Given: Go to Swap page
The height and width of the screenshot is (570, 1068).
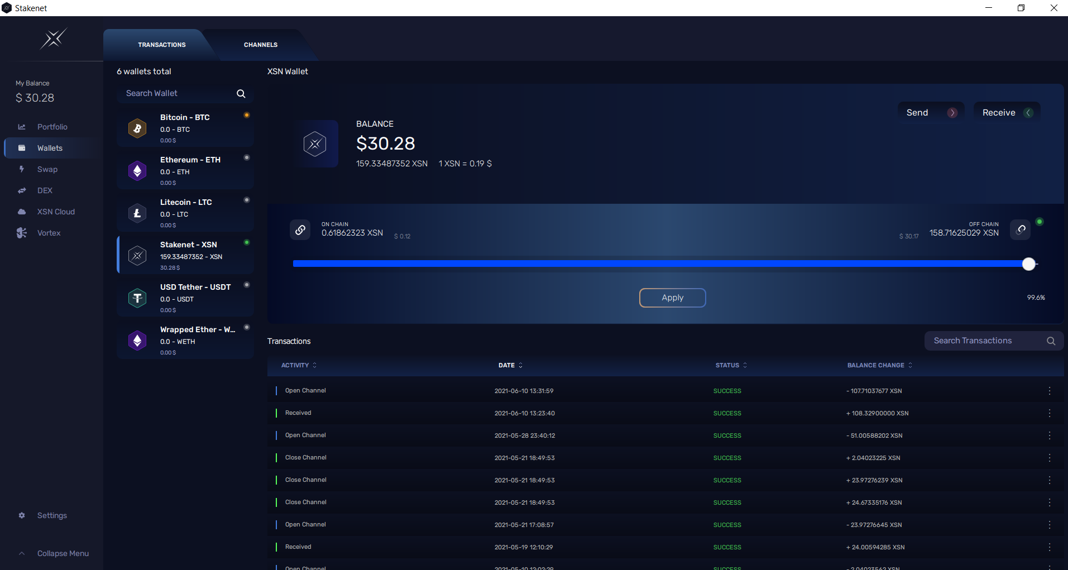Looking at the screenshot, I should [47, 169].
